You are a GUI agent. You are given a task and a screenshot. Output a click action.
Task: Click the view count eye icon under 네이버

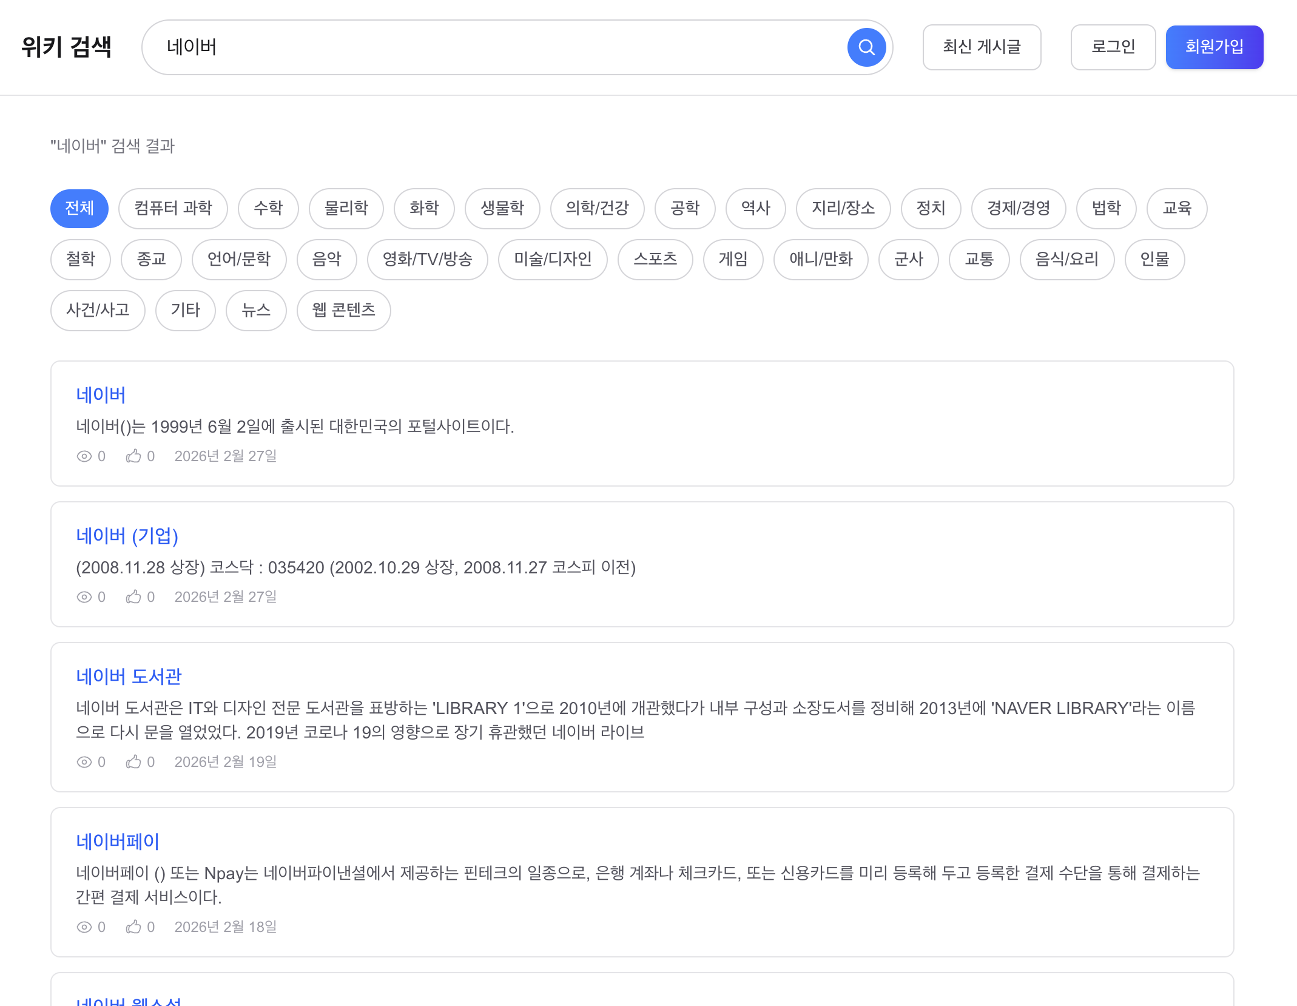84,456
